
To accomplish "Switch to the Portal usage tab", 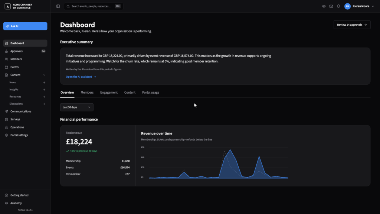I will coord(151,93).
